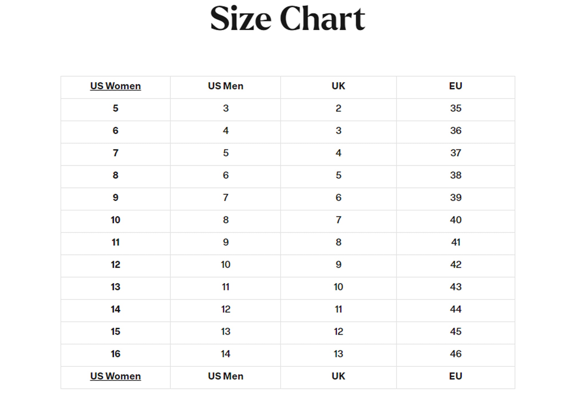Click the top US Men column header
Viewport: 586px width, 405px height.
225,86
